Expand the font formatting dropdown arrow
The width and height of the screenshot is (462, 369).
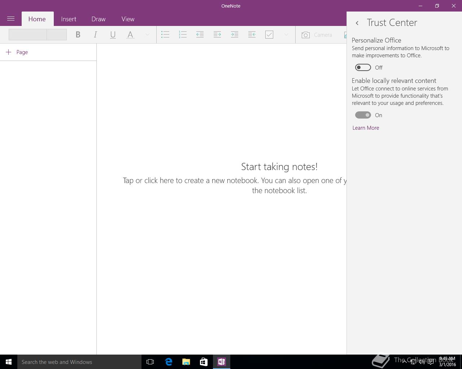(147, 35)
